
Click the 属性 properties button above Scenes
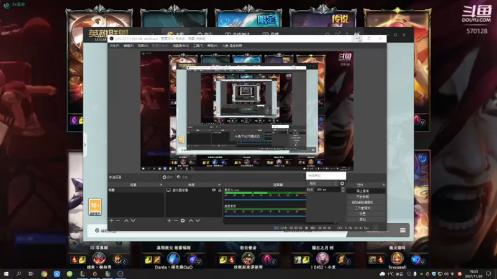tap(167, 177)
